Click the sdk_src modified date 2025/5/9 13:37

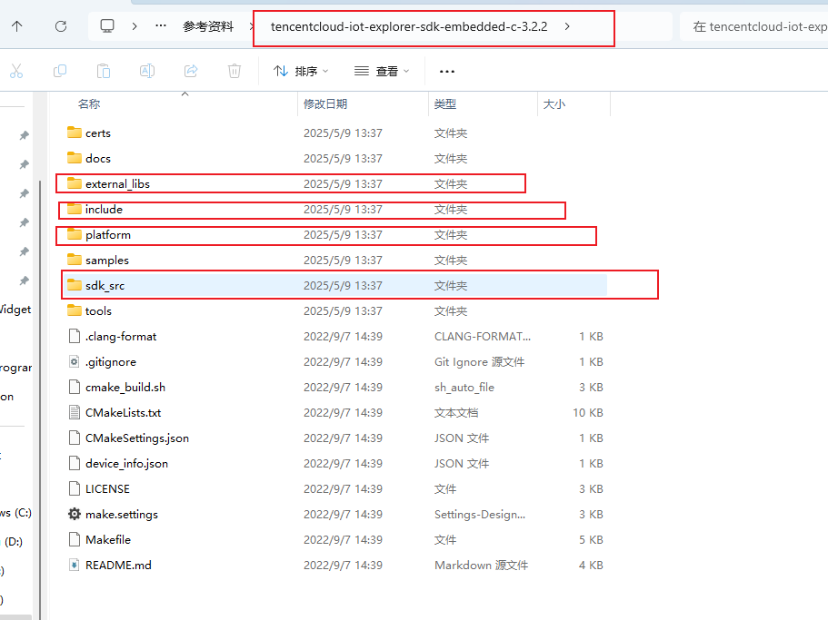pyautogui.click(x=343, y=285)
